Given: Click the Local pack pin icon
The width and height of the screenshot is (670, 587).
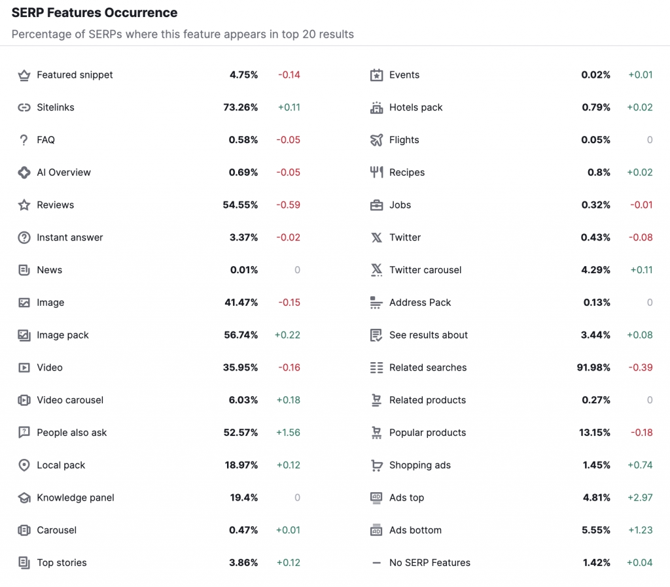Looking at the screenshot, I should pyautogui.click(x=24, y=465).
